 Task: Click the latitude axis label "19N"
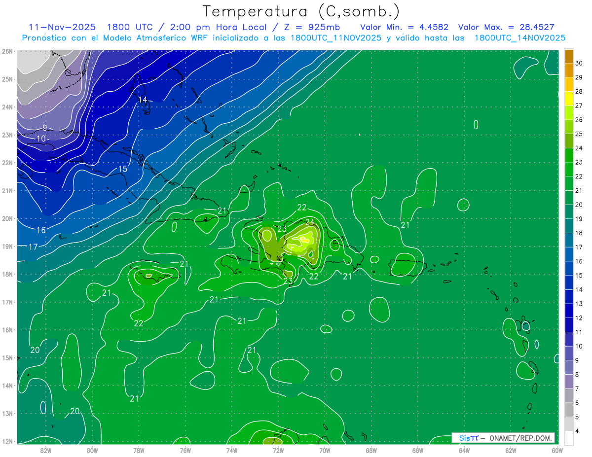click(x=7, y=246)
